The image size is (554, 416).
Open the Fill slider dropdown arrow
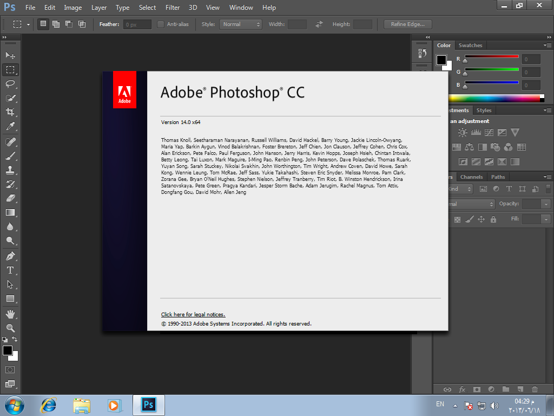point(546,219)
